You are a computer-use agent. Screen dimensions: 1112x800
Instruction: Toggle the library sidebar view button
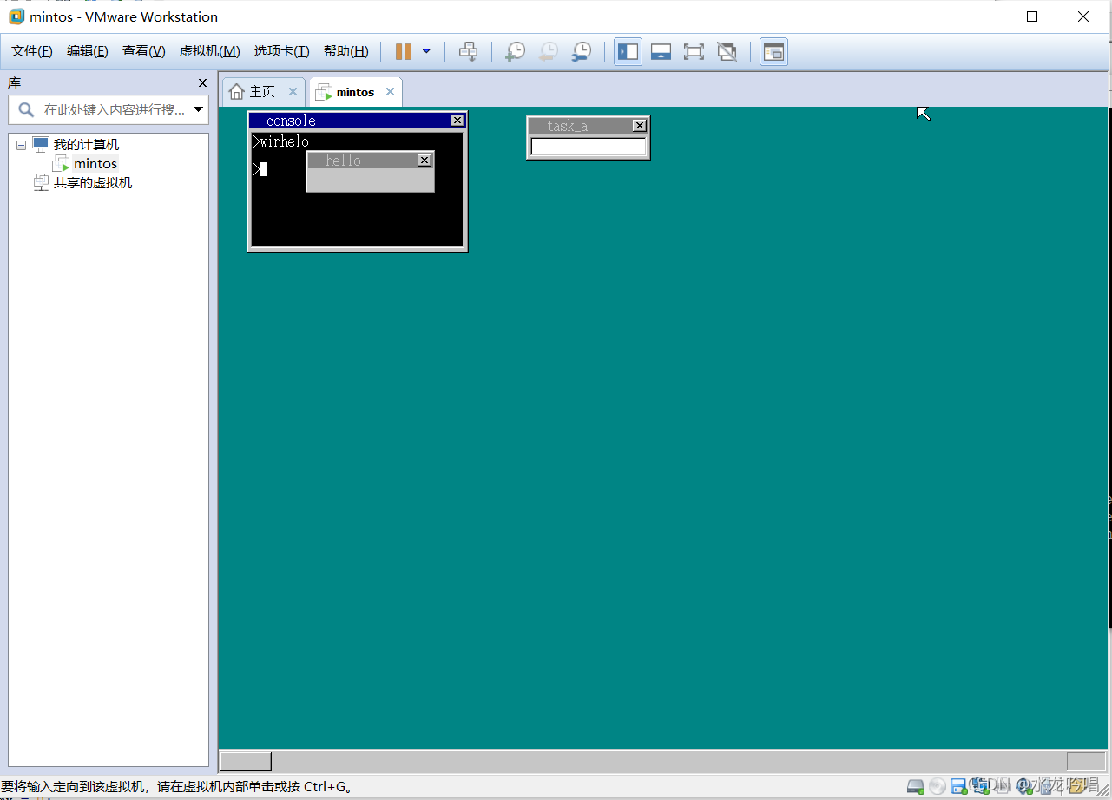point(628,51)
